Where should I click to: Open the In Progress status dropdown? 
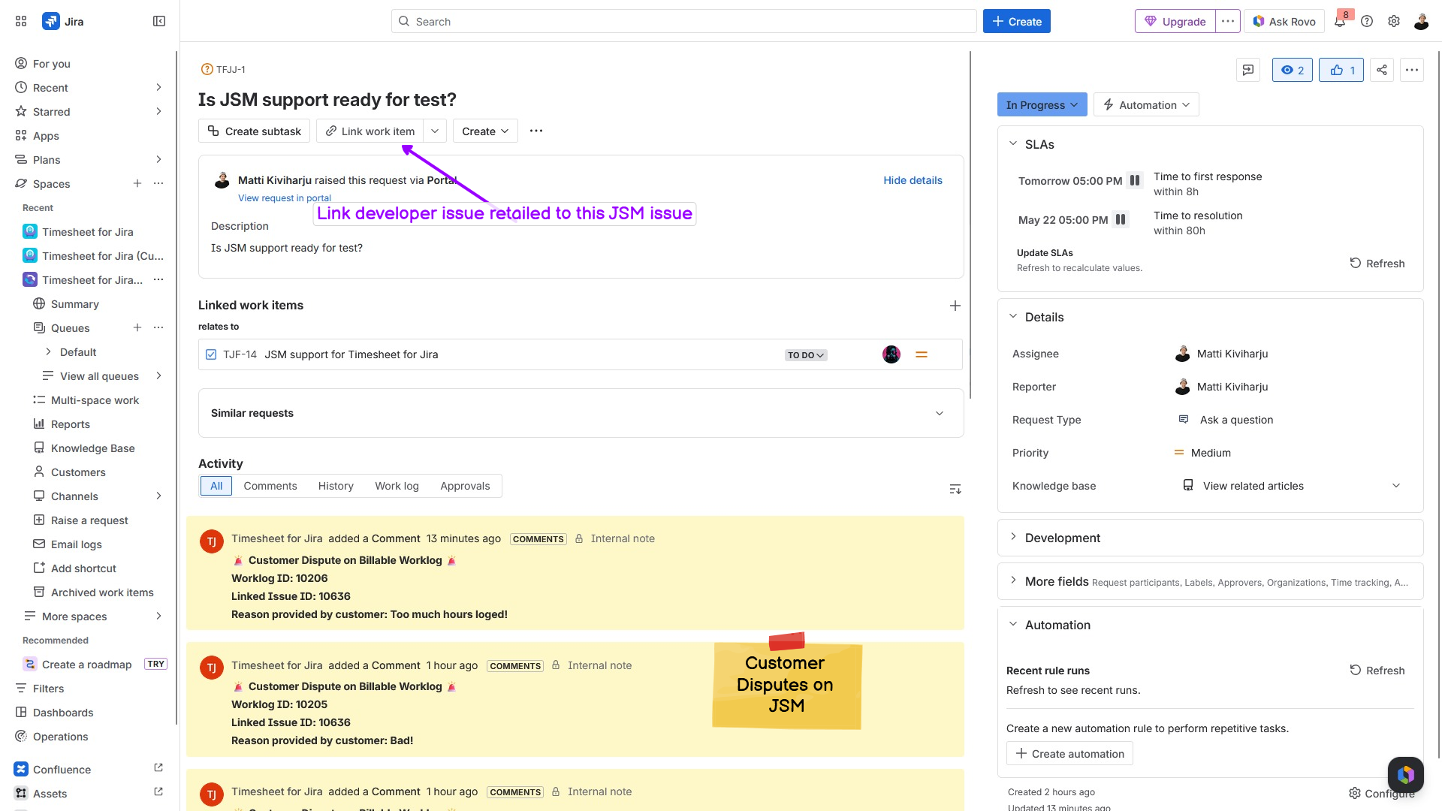(1042, 104)
